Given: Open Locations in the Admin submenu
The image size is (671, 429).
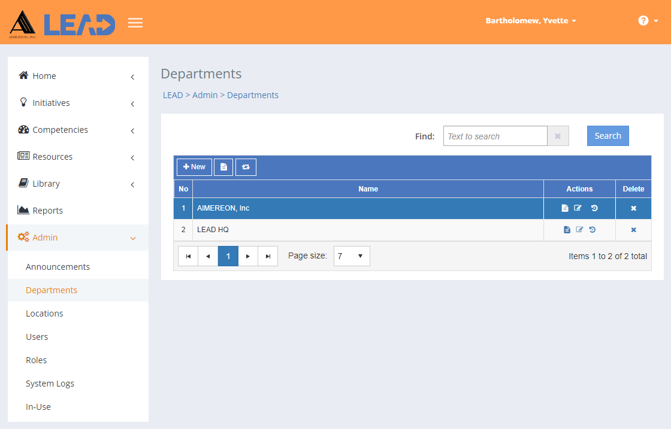Looking at the screenshot, I should point(44,313).
